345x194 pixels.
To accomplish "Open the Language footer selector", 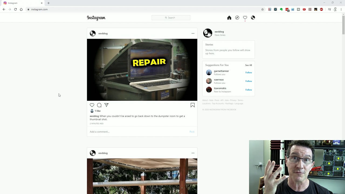I will tap(239, 103).
